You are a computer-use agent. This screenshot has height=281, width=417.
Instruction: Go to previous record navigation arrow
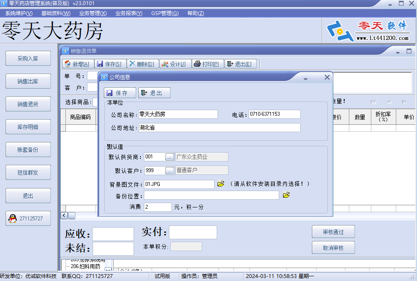tap(389, 102)
